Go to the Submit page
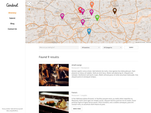 click(x=12, y=18)
